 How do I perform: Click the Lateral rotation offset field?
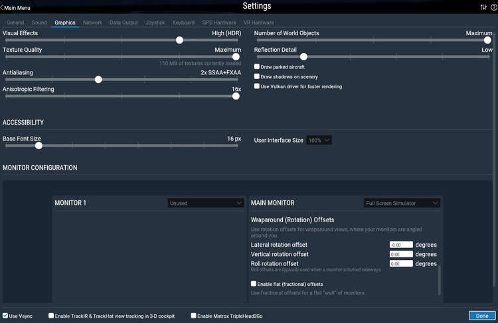(x=401, y=245)
